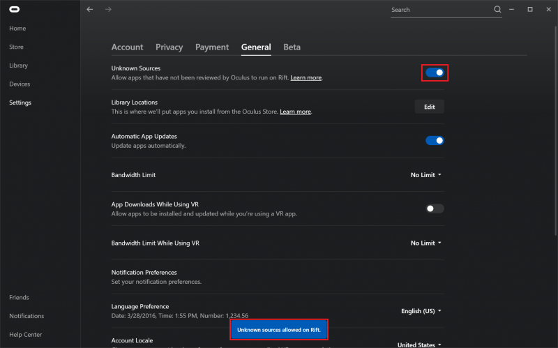Open the English (US) language dropdown
This screenshot has height=348, width=558.
click(x=421, y=311)
